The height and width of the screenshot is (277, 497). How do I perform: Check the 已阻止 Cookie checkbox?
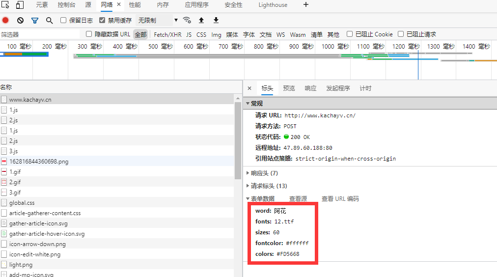click(x=350, y=34)
